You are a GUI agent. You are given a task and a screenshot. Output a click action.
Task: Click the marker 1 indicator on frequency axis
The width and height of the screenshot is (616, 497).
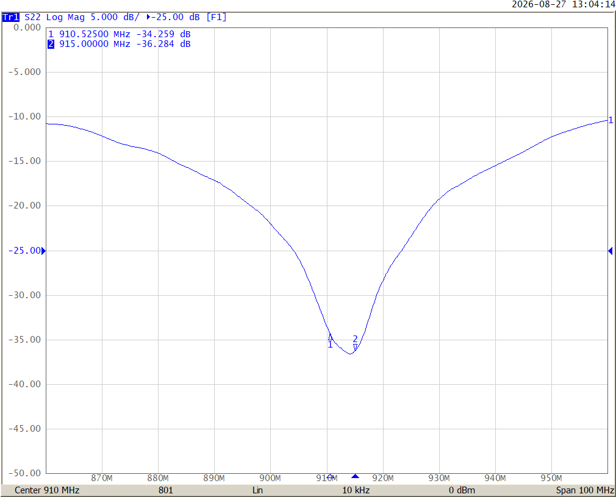click(331, 476)
